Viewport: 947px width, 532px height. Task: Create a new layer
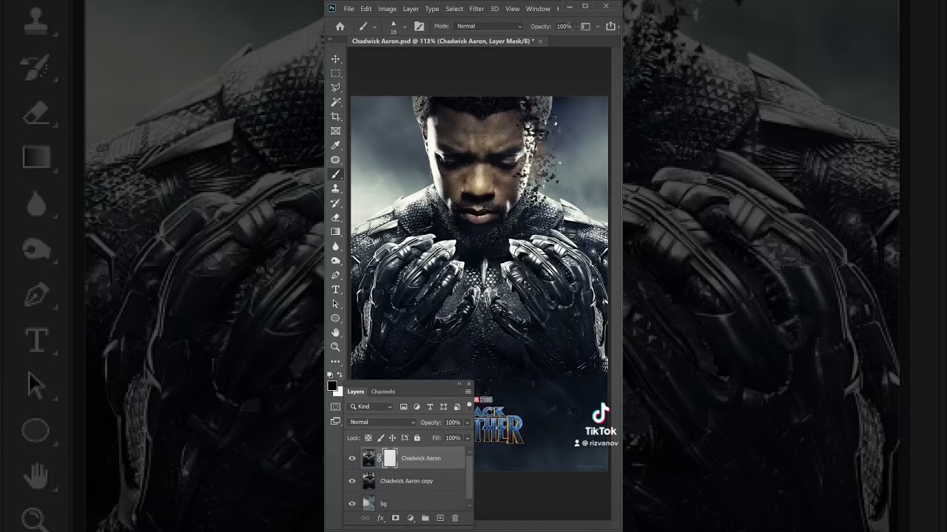click(x=440, y=518)
